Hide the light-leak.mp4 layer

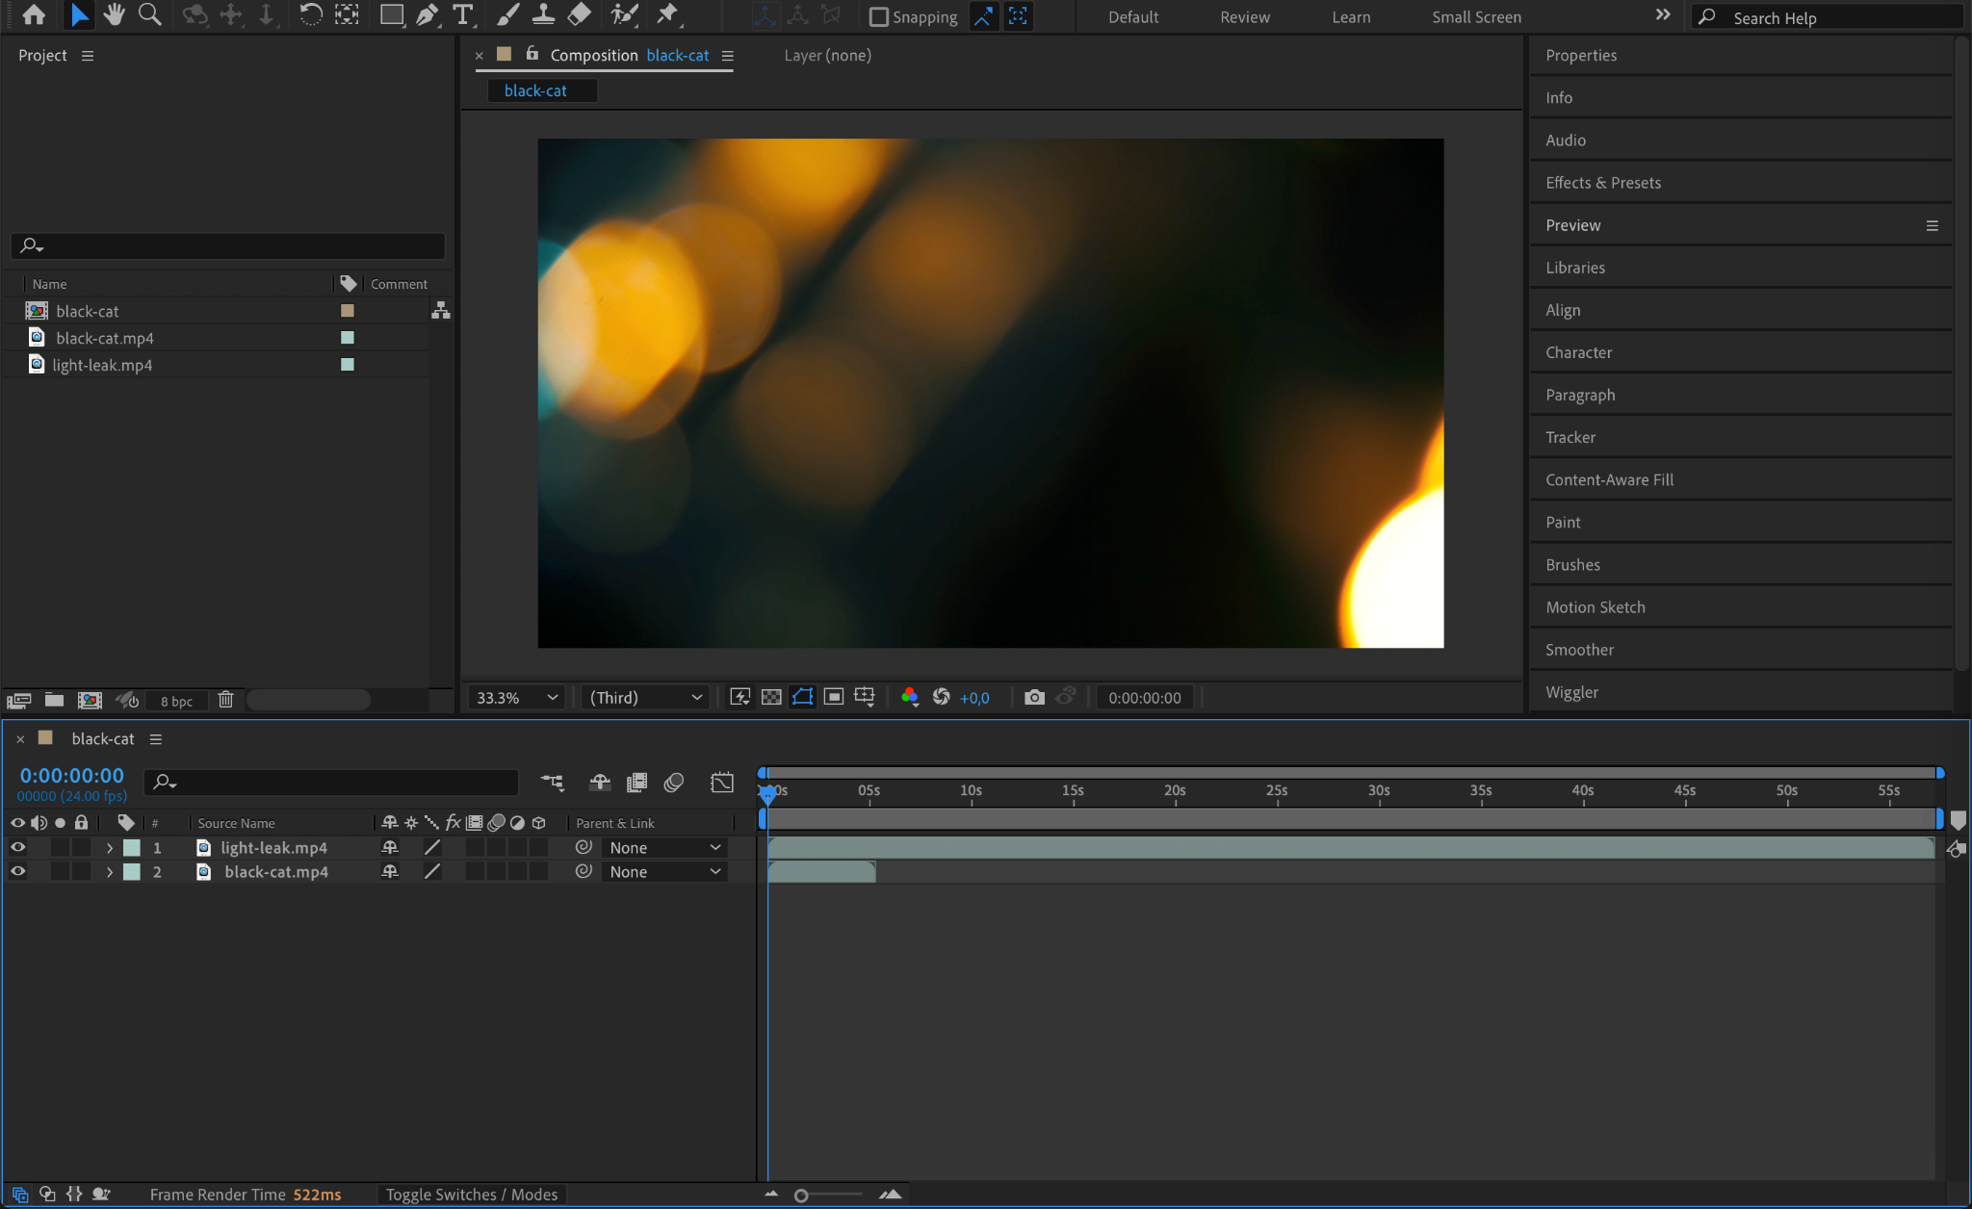pyautogui.click(x=17, y=847)
